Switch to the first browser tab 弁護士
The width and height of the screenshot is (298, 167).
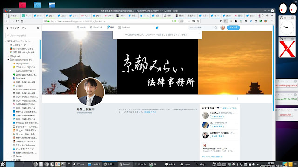[x=14, y=16]
